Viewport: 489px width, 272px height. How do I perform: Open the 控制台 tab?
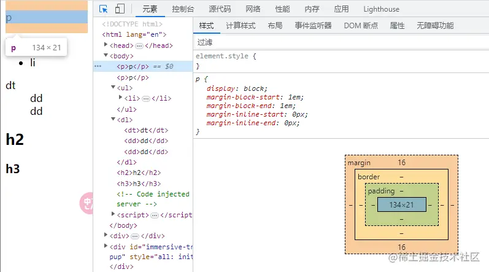[x=183, y=9]
